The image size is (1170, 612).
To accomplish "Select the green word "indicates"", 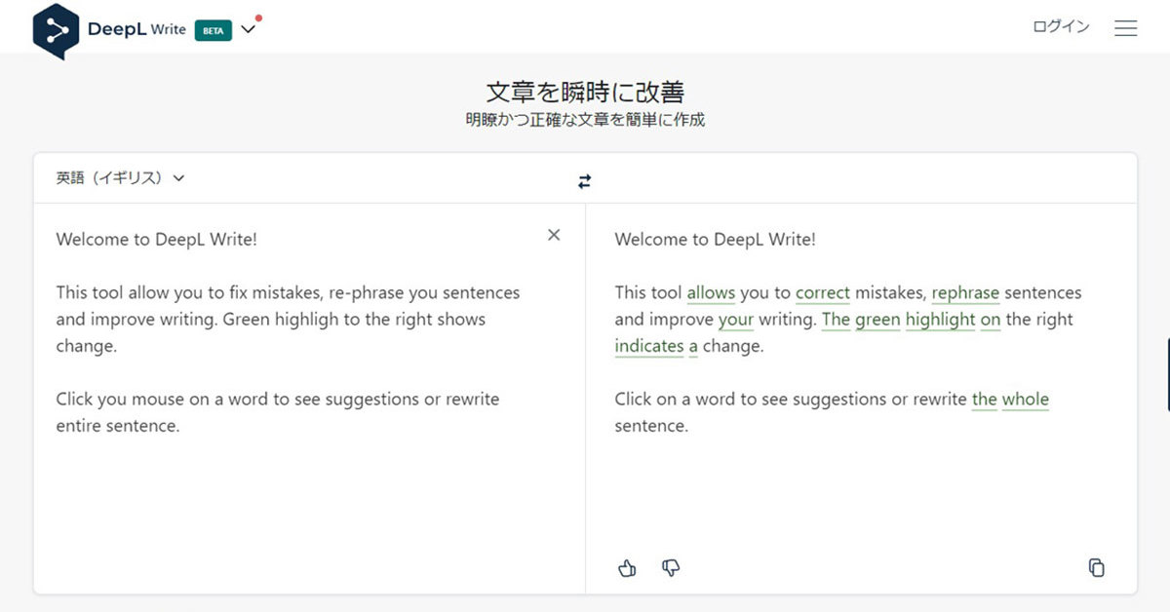I will click(x=649, y=346).
